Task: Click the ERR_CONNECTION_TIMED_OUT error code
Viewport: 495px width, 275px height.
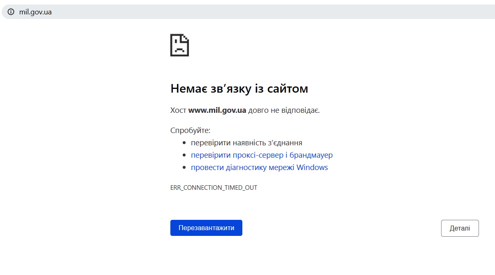Action: (x=214, y=187)
